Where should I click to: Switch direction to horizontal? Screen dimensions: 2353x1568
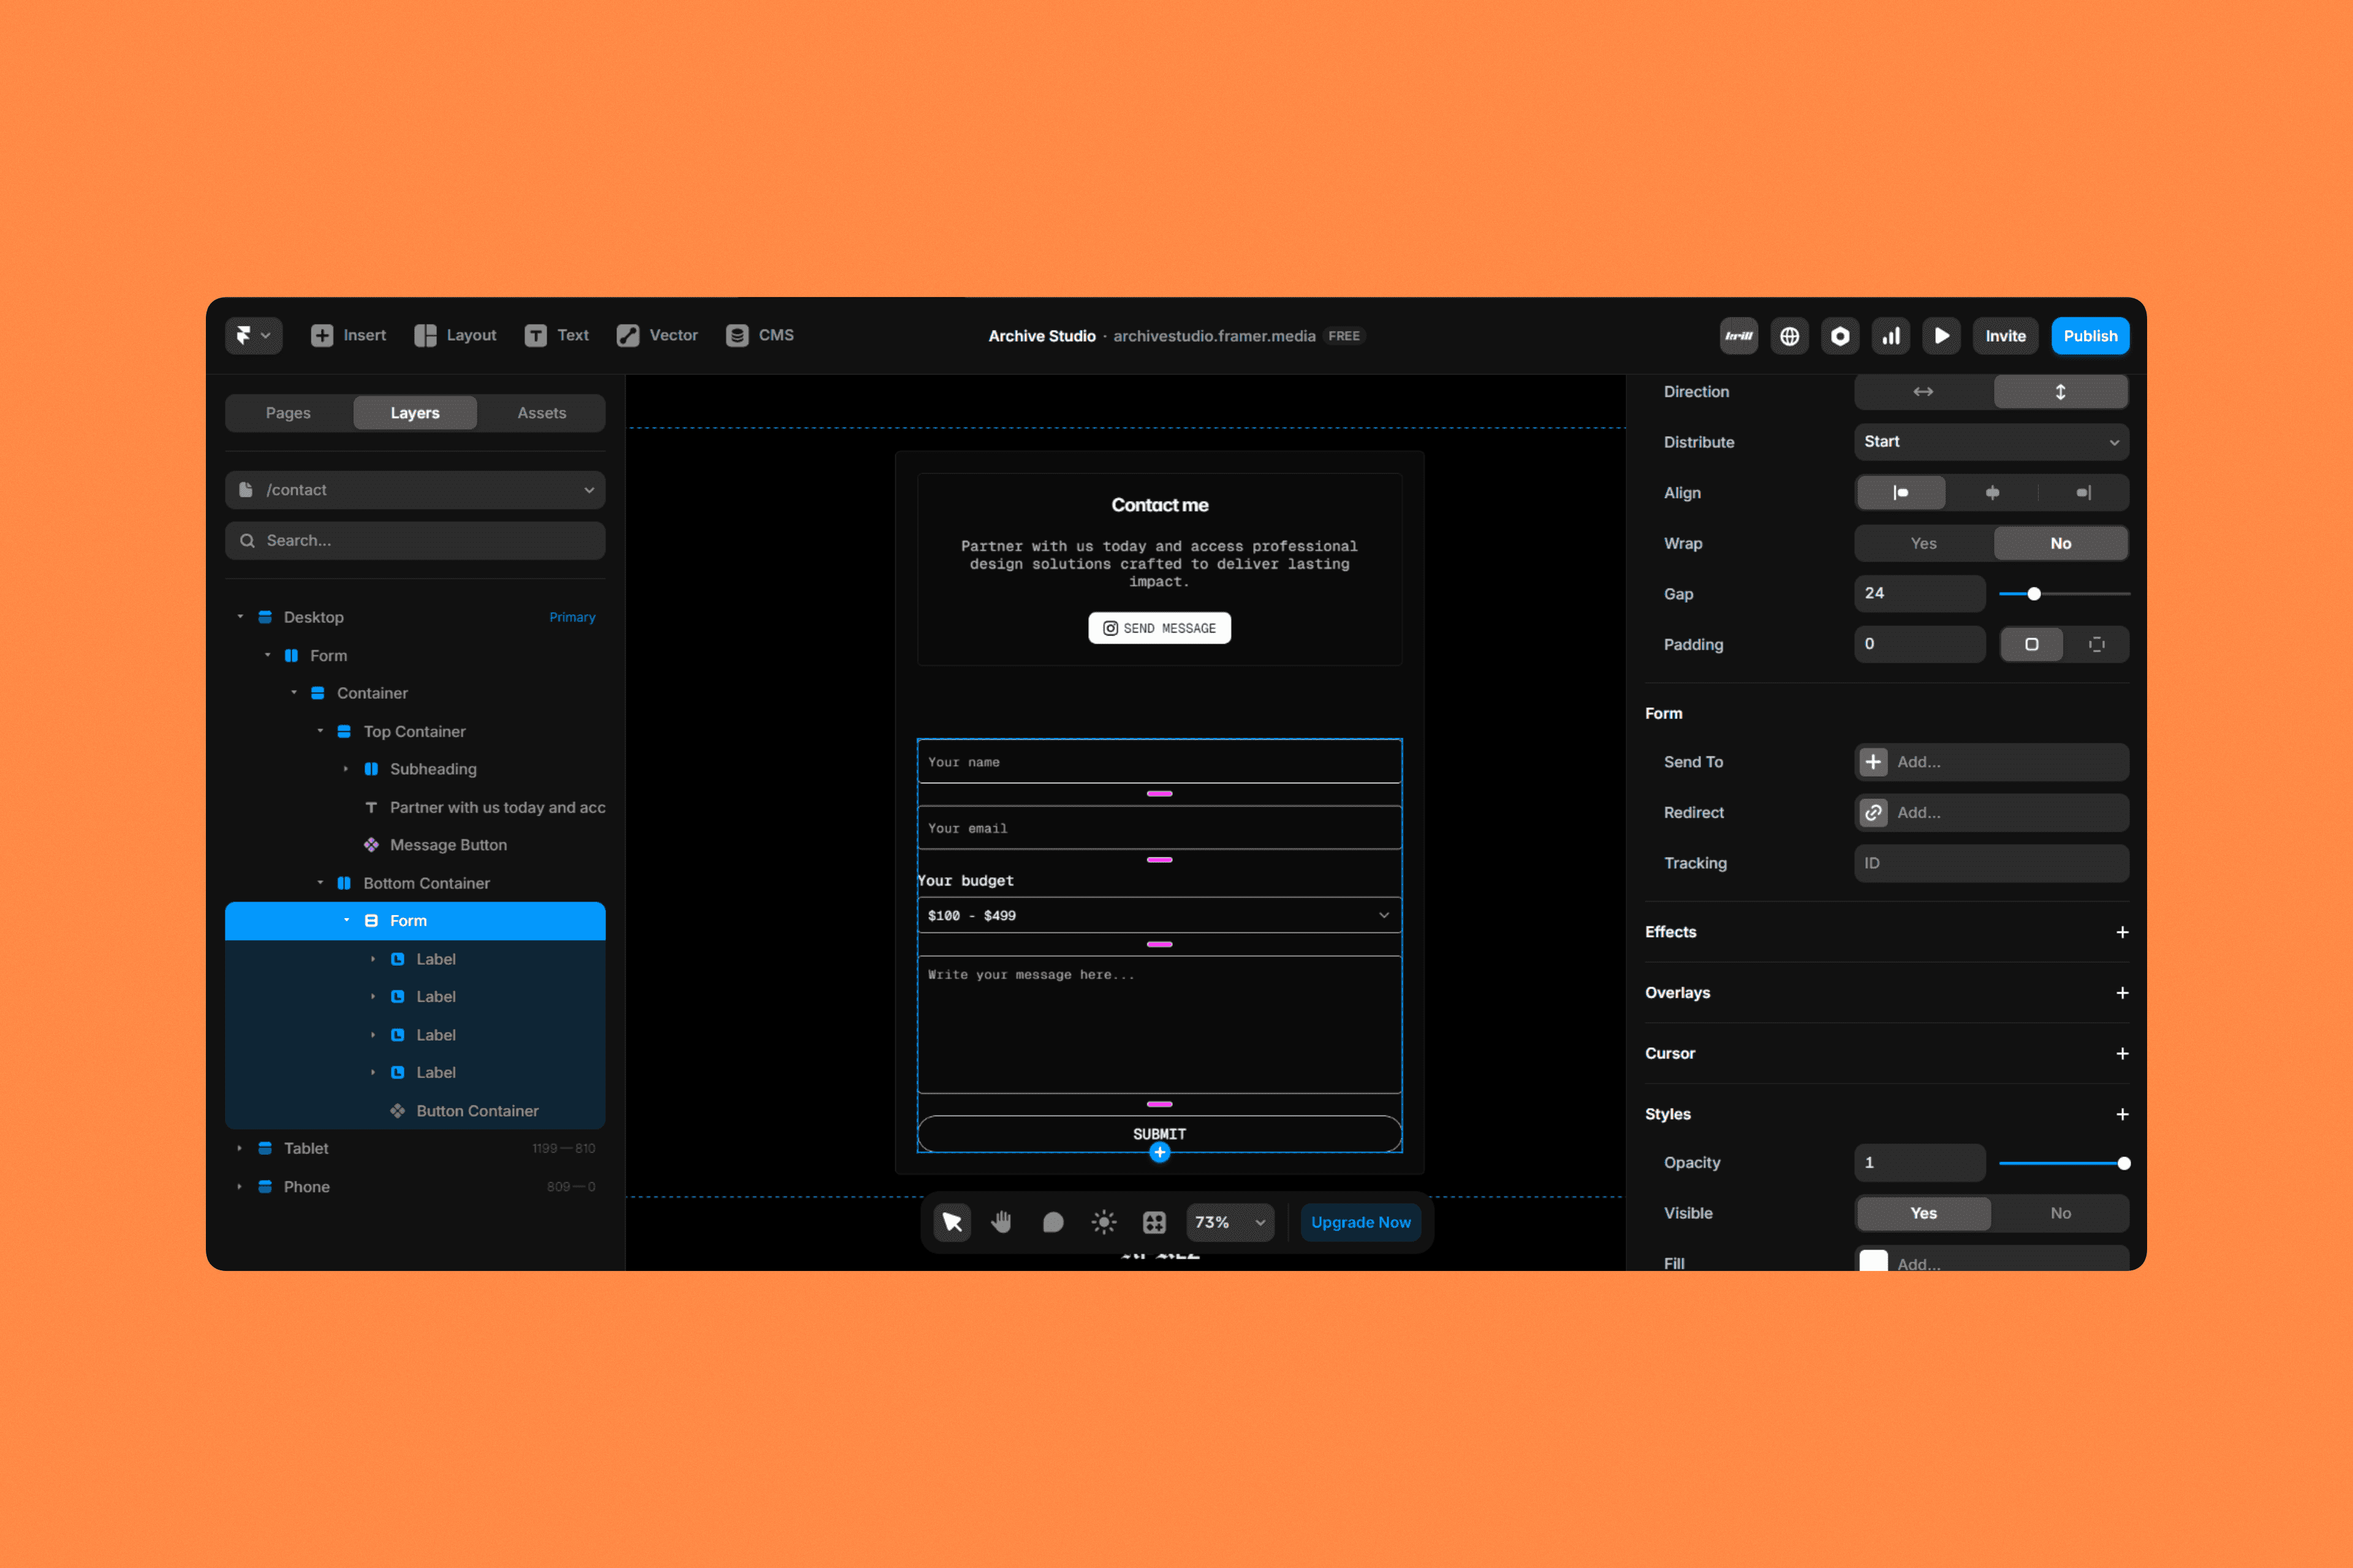(1923, 392)
